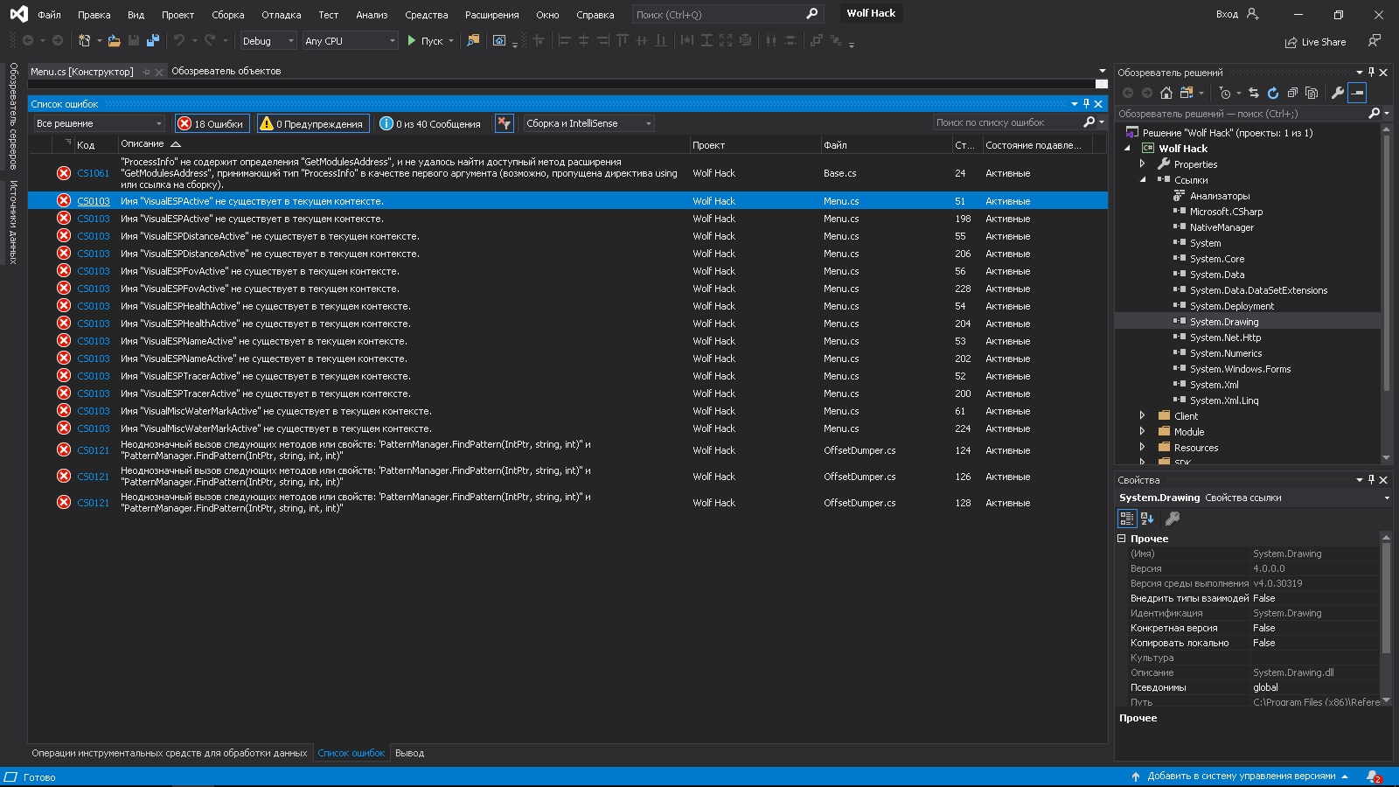Screen dimensions: 1399x787
Task: Select the System.Windows.Forms reference
Action: [1240, 369]
